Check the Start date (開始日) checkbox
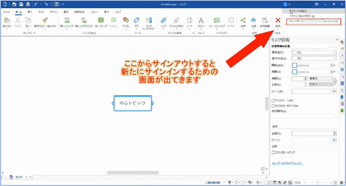346x186 pixels. 294,65
